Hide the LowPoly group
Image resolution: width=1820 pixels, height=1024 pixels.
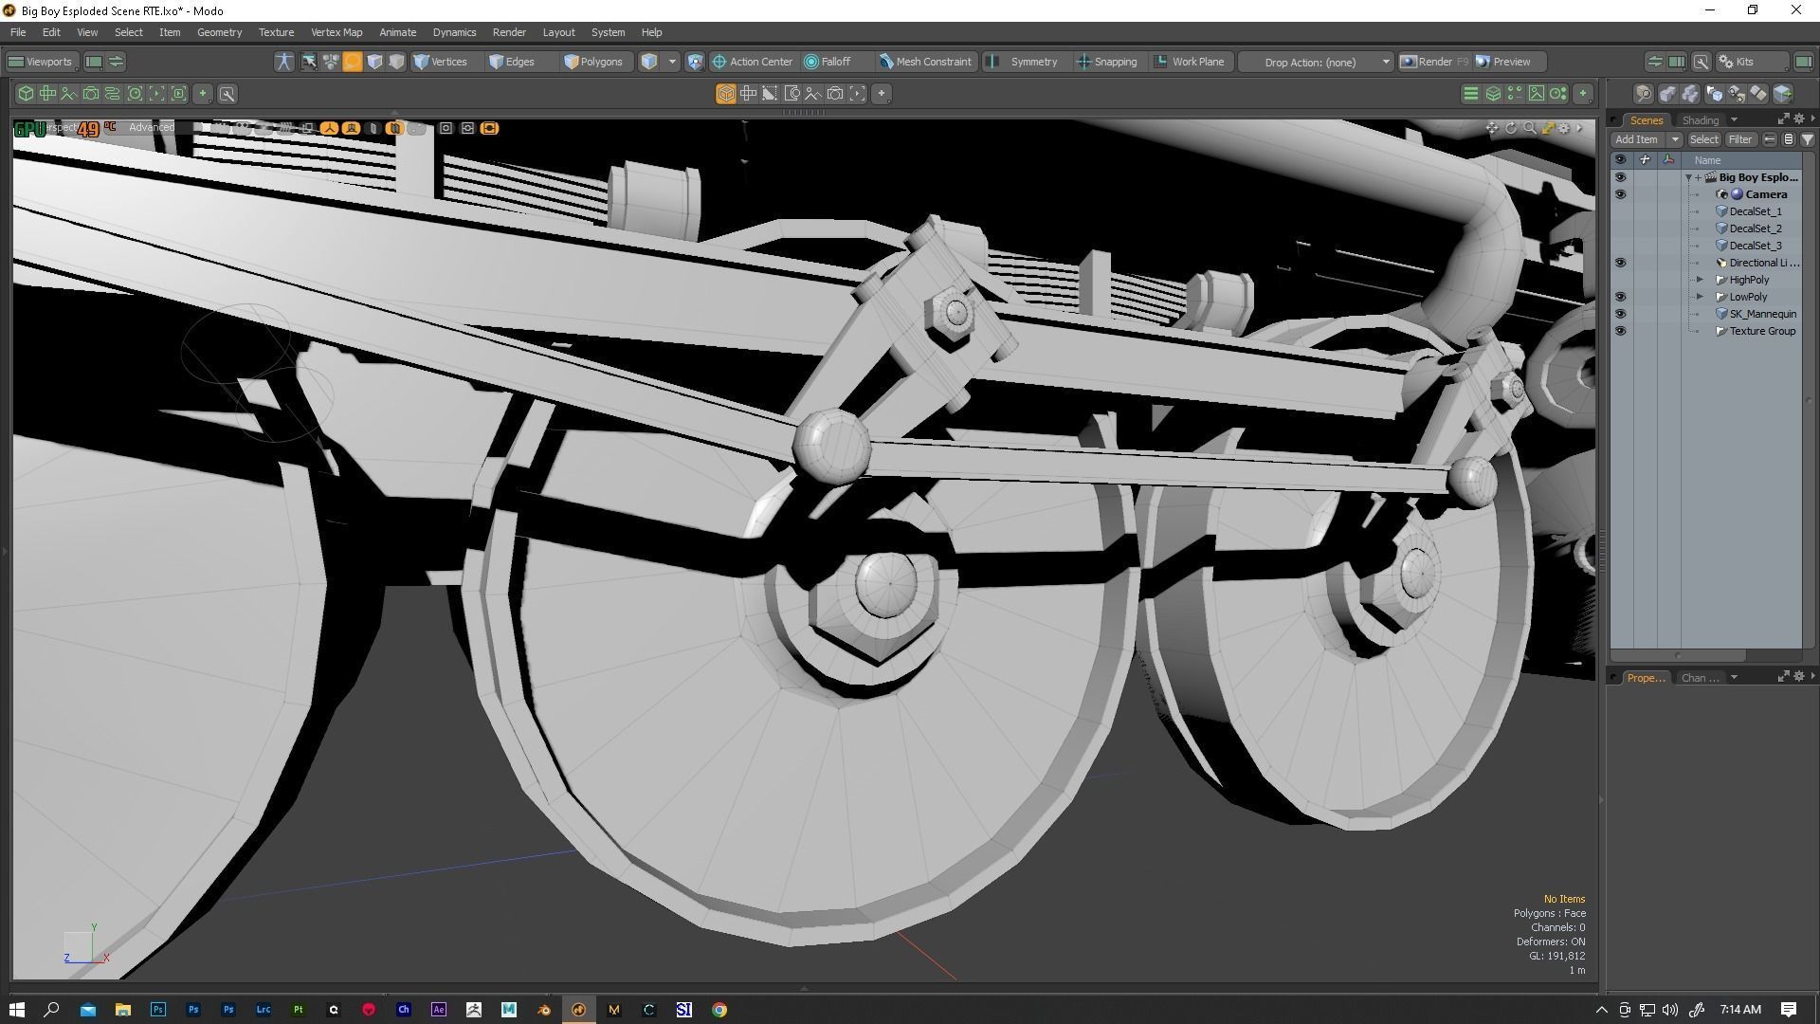1620,297
